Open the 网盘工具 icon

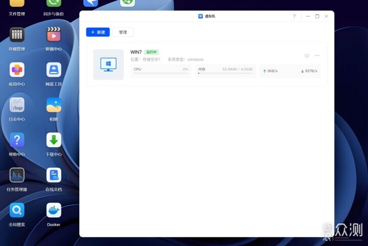click(54, 70)
